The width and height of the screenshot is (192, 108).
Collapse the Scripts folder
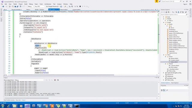coord(164,22)
